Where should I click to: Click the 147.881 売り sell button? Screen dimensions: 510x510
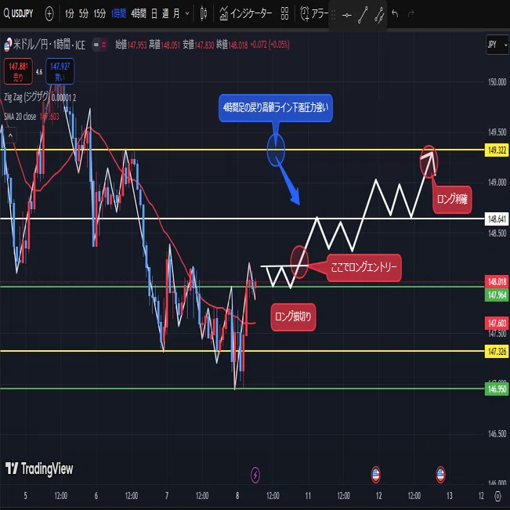(x=18, y=71)
